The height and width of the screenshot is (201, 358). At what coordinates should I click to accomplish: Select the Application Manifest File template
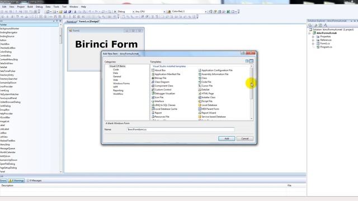click(166, 74)
